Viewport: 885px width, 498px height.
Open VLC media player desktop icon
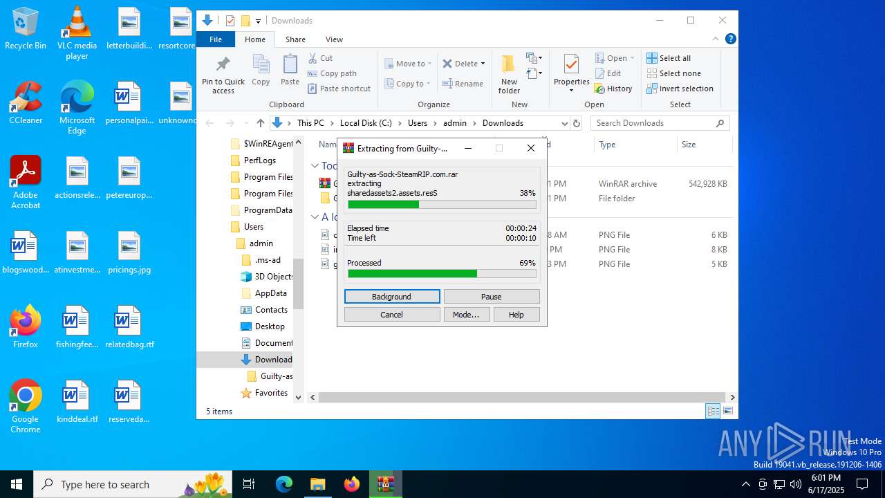coord(77,33)
